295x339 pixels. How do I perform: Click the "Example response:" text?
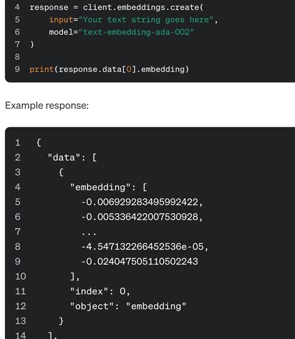(x=47, y=106)
